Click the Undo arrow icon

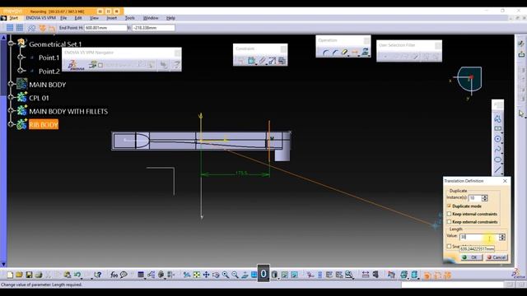77,275
